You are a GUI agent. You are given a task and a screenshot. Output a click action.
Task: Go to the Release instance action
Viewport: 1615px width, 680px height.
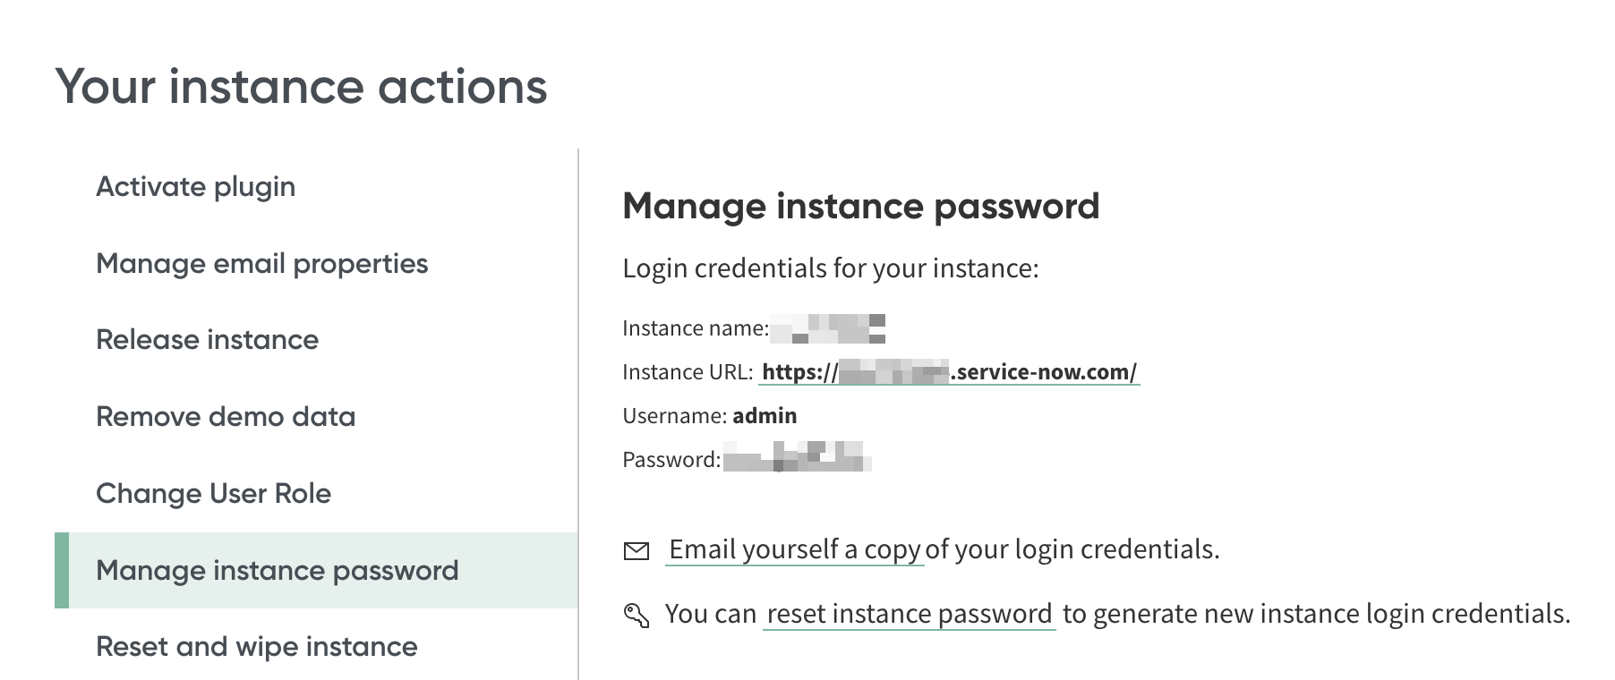(x=207, y=340)
